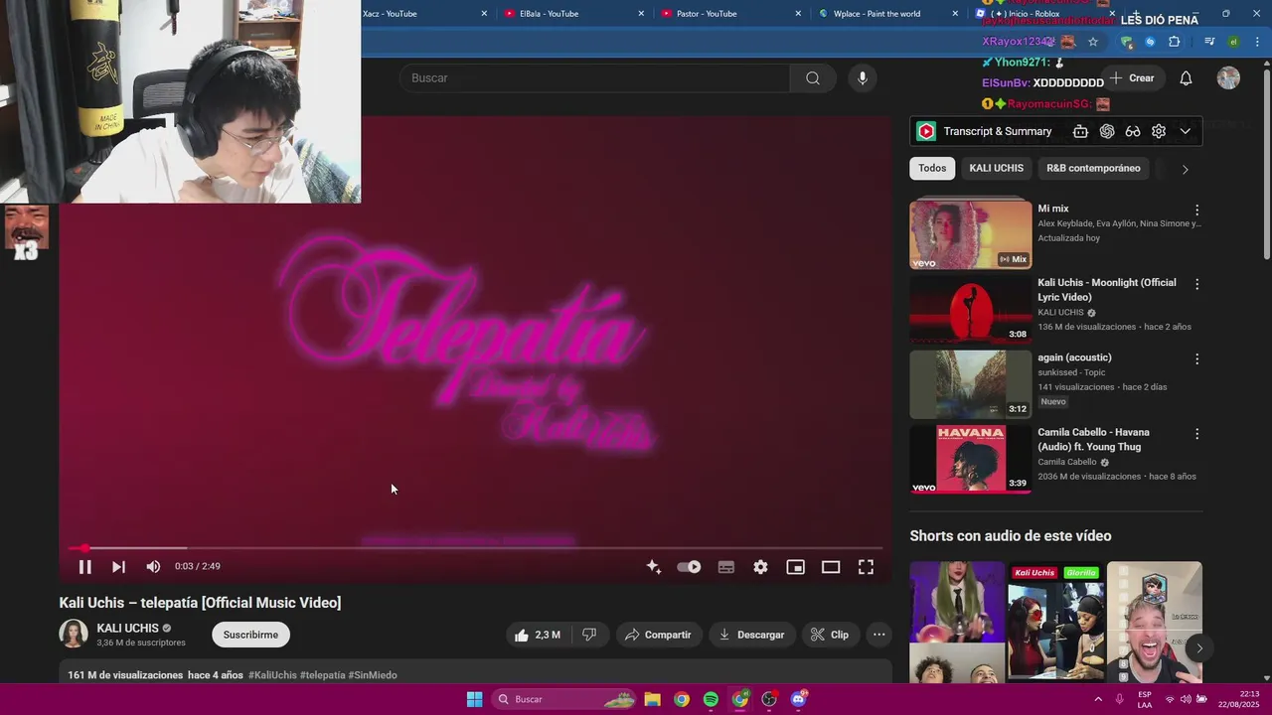
Task: Open the Kali Uchis channel avatar
Action: coord(74,634)
